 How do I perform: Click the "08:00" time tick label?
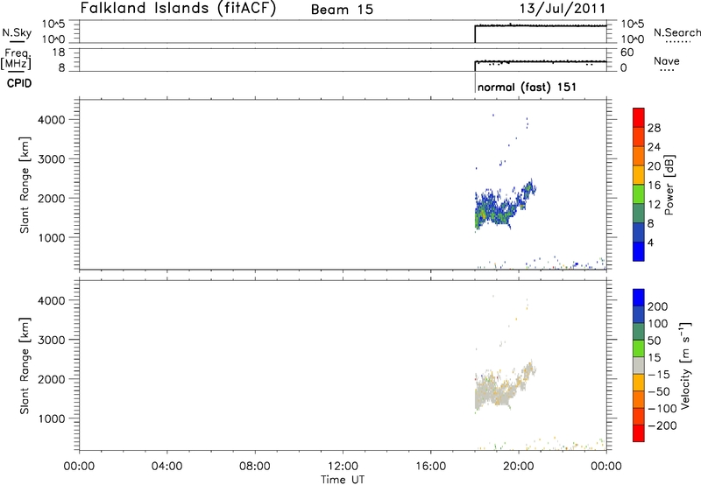[x=255, y=467]
